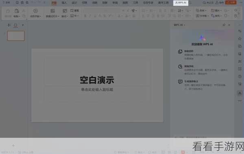Switch to the 开始 (Home) ribbon tab
244x154 pixels.
[54, 3]
